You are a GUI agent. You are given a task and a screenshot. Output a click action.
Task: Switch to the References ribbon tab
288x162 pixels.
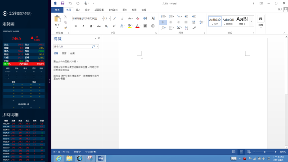tap(113, 10)
